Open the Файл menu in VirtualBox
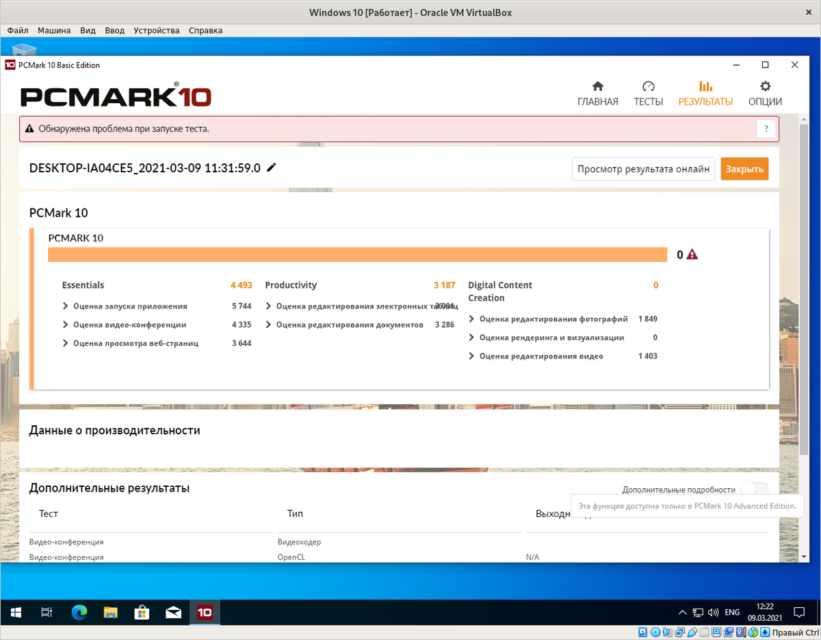 click(x=18, y=30)
